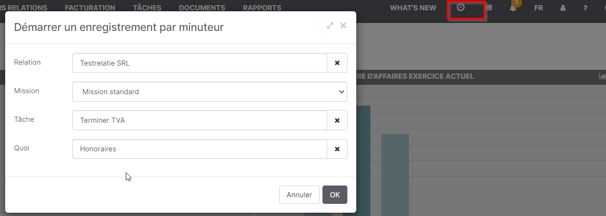Open notifications bell icon
The height and width of the screenshot is (216, 606).
[513, 8]
